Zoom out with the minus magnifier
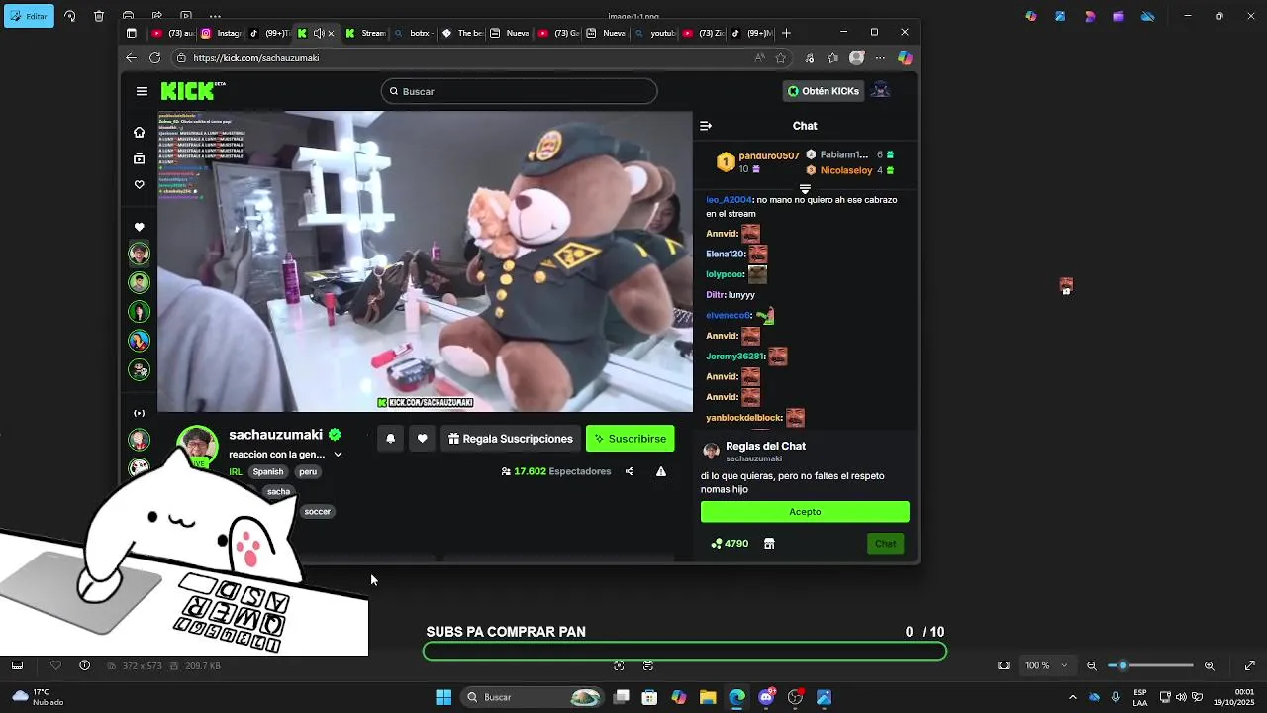1267x713 pixels. 1092,665
